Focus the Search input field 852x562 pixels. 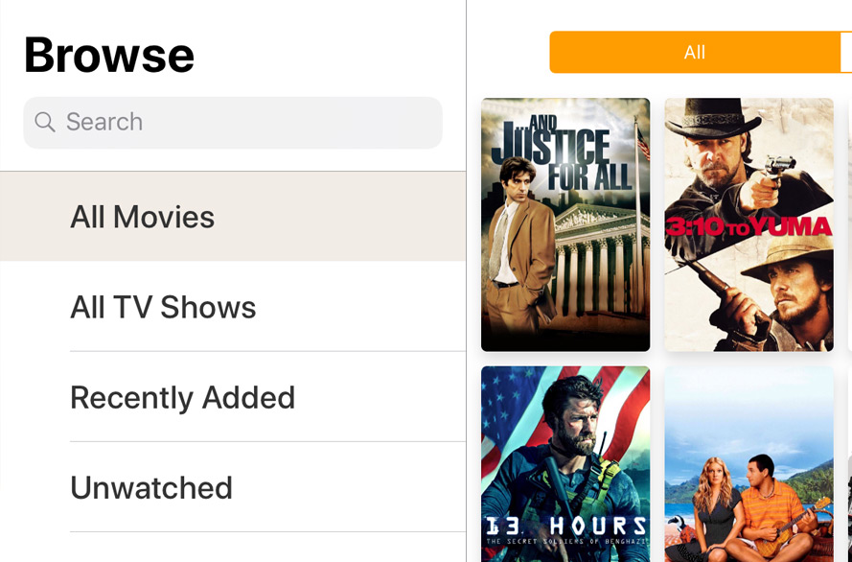[x=249, y=122]
